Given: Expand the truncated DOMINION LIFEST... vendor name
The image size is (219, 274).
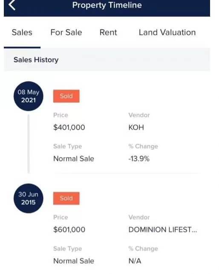Looking at the screenshot, I should coord(163,230).
